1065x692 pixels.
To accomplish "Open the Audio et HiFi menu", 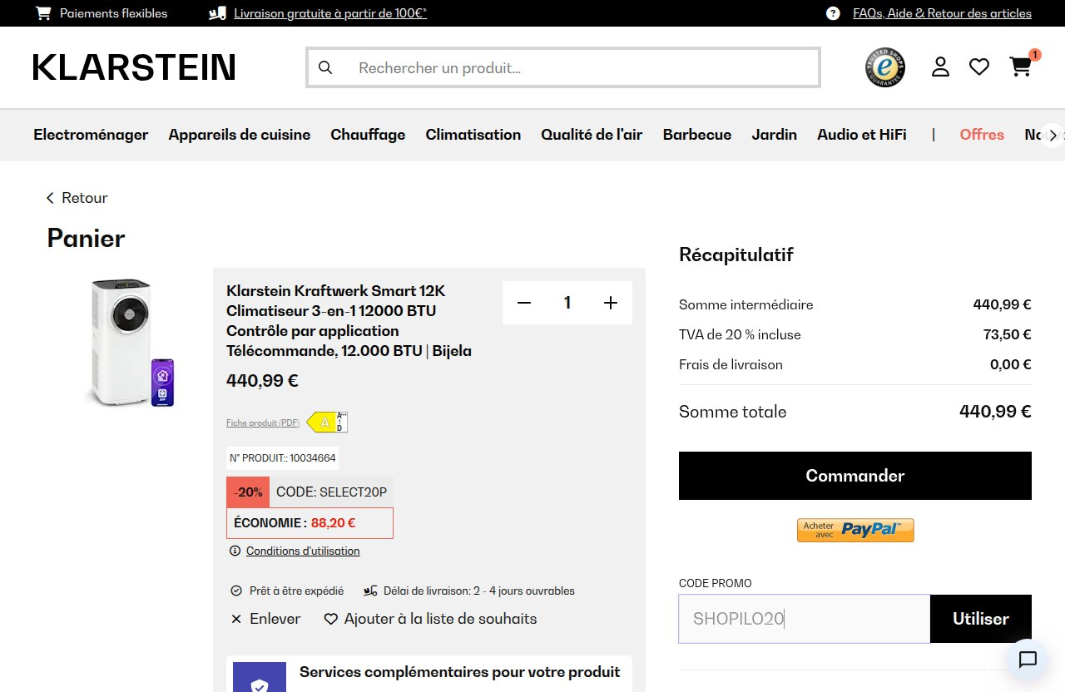I will tap(862, 135).
